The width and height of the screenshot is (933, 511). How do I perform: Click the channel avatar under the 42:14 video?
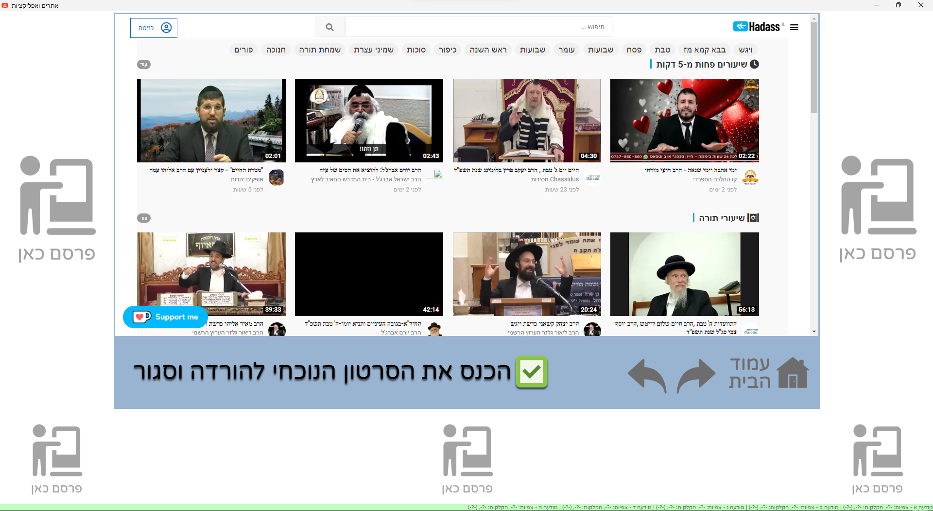pyautogui.click(x=435, y=330)
